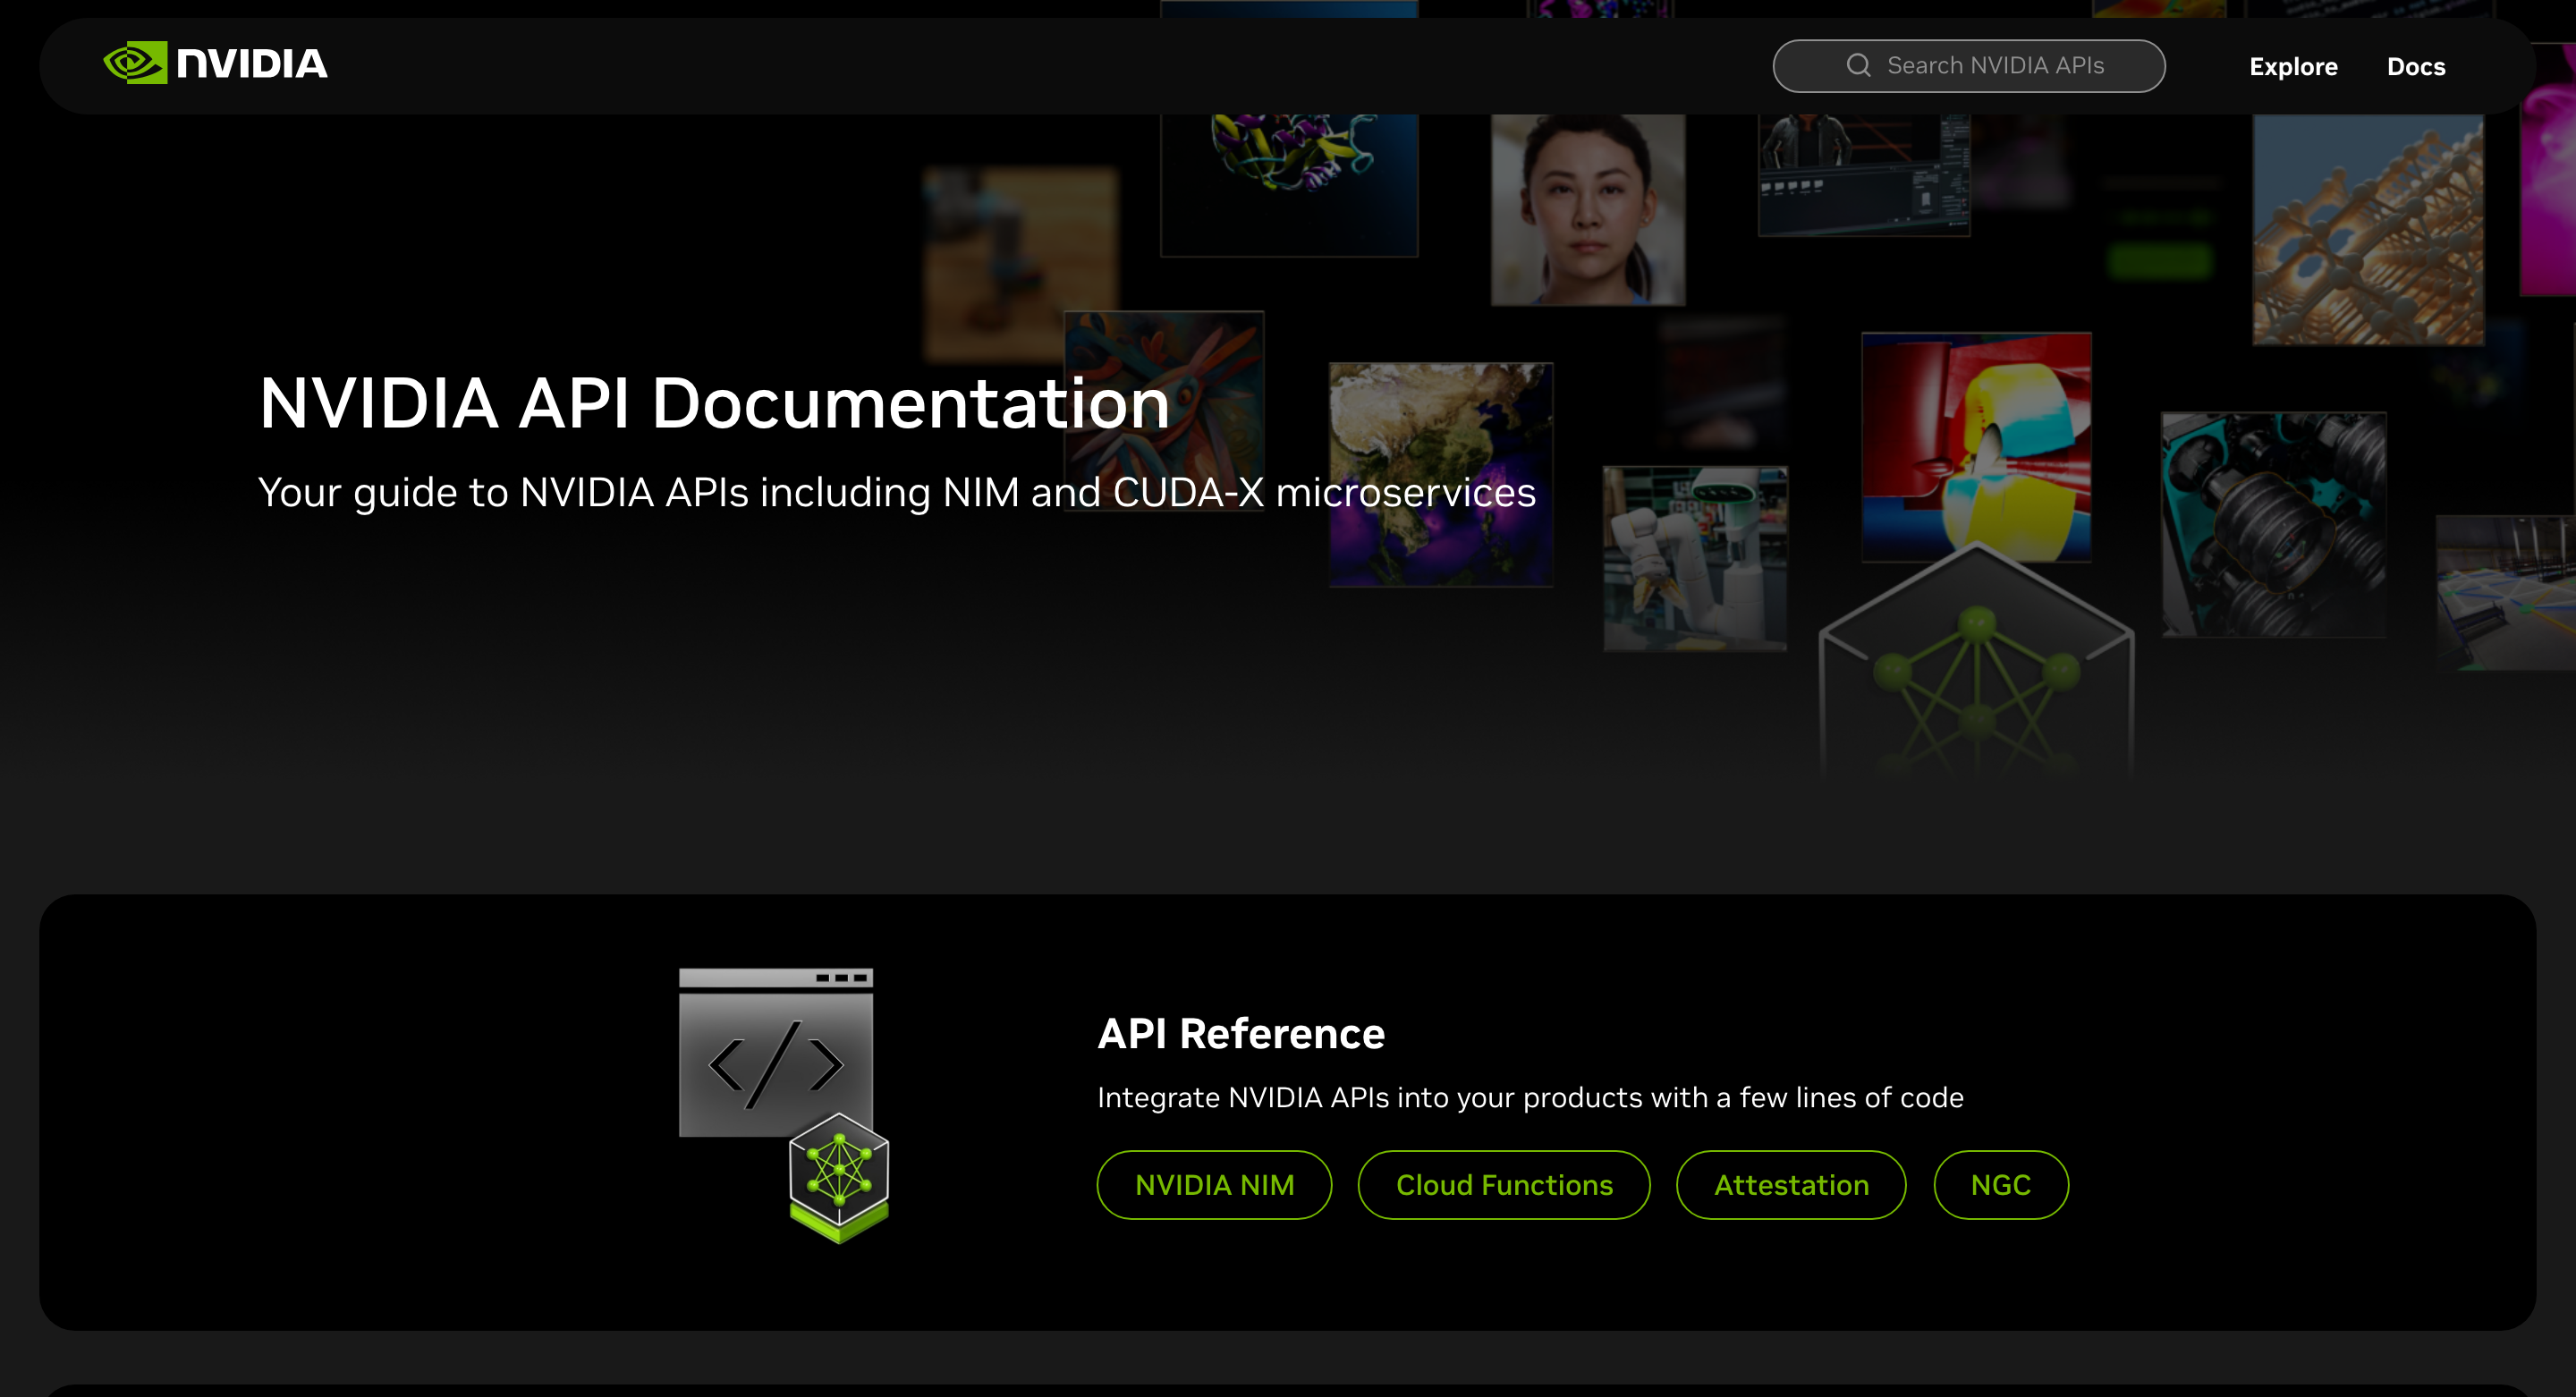Viewport: 2576px width, 1397px height.
Task: Click the "Your guide to NVIDIA APIs" subtitle
Action: [x=897, y=493]
